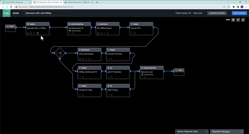The image size is (249, 134).
Task: Click code icon in Format VTIs Child block
Action: [x=109, y=59]
